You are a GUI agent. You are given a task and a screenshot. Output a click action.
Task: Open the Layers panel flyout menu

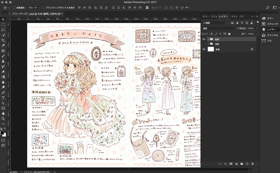pyautogui.click(x=257, y=16)
